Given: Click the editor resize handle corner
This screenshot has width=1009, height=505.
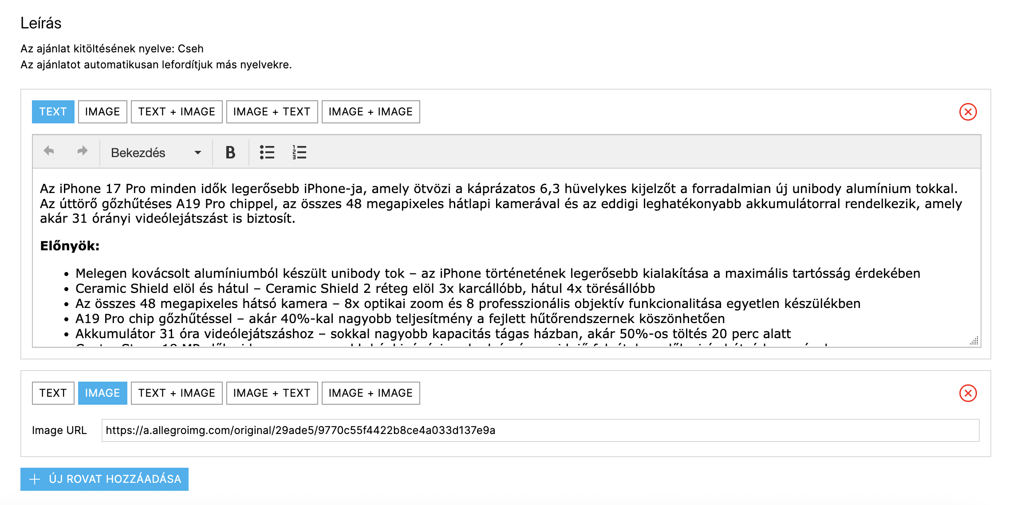Looking at the screenshot, I should [x=974, y=341].
